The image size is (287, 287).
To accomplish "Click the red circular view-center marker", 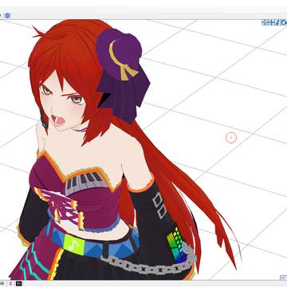I will [x=231, y=138].
